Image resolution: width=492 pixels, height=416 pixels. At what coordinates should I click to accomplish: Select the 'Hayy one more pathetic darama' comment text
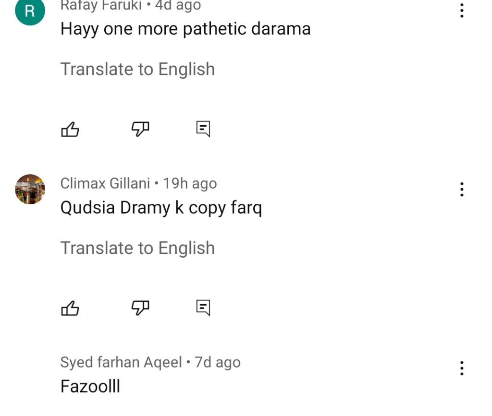point(185,29)
